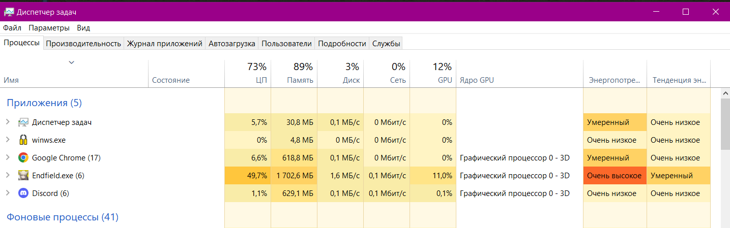Viewport: 730px width, 228px height.
Task: Collapse the column header sort chevron
Action: [72, 62]
